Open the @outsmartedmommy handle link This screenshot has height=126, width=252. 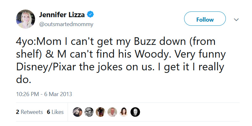click(x=66, y=24)
